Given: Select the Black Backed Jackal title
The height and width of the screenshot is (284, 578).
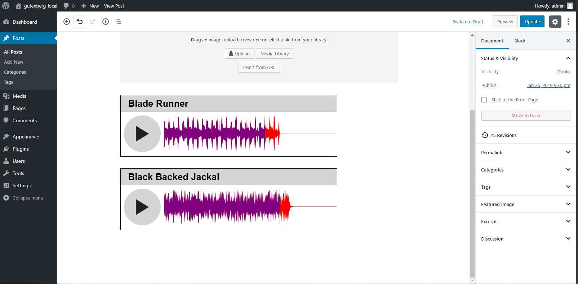Looking at the screenshot, I should point(174,177).
